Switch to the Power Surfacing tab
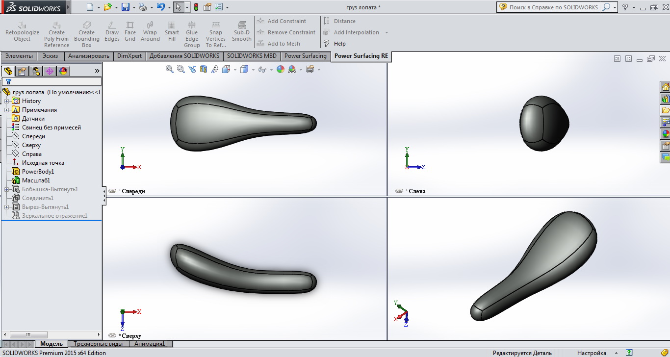This screenshot has width=670, height=357. point(305,56)
